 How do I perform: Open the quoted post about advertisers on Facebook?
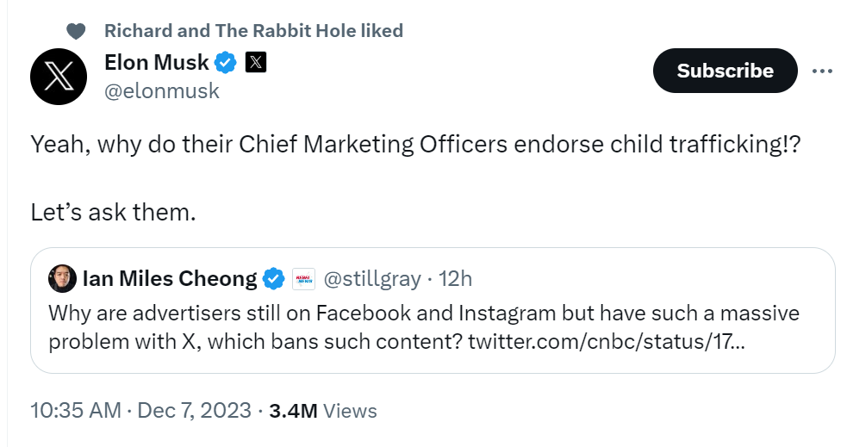click(x=433, y=310)
